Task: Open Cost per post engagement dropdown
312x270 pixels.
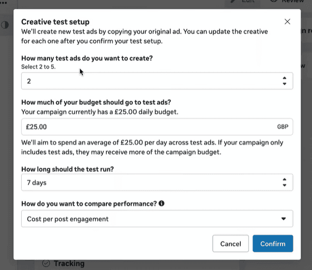Action: pos(150,219)
